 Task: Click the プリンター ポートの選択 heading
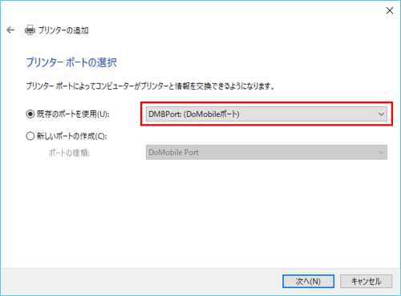click(x=71, y=62)
